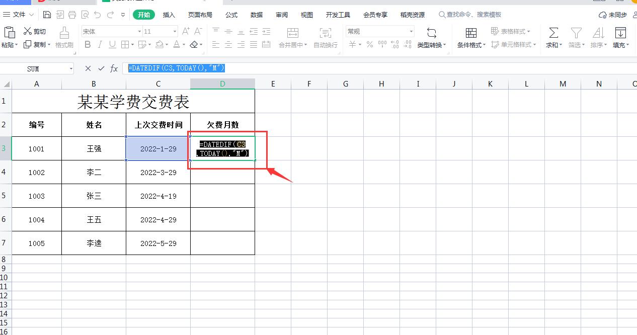Open number format 常规 dropdown
Image resolution: width=637 pixels, height=335 pixels.
pos(411,31)
